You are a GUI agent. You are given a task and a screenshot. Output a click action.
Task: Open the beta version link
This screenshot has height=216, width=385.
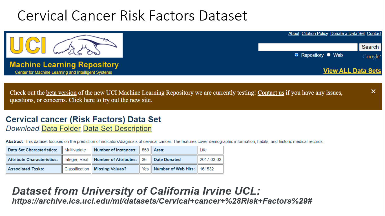(x=61, y=93)
